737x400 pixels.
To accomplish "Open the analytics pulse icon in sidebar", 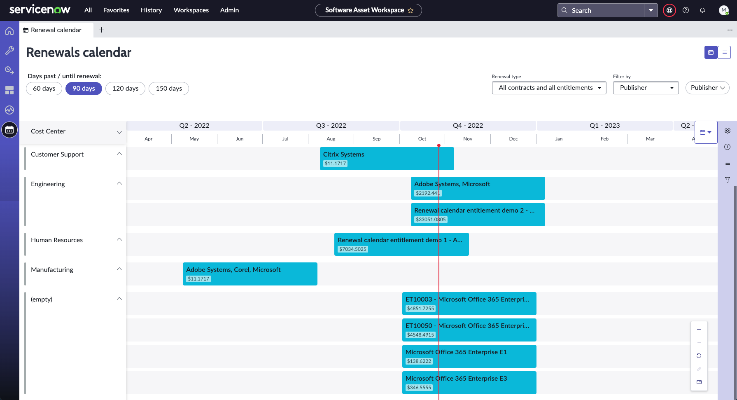I will pos(9,110).
